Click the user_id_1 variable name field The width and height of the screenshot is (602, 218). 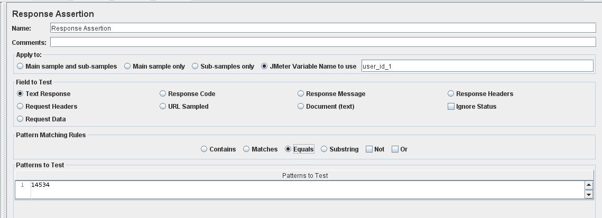477,66
